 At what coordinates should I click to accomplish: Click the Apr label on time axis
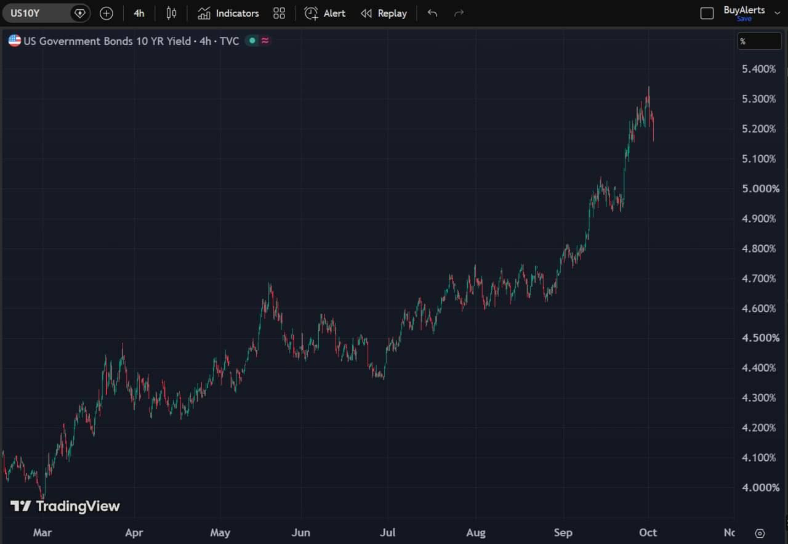click(134, 533)
